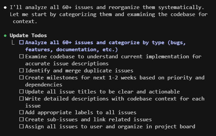Click the 'Write detailed descriptions with codebase' text

pos(88,99)
